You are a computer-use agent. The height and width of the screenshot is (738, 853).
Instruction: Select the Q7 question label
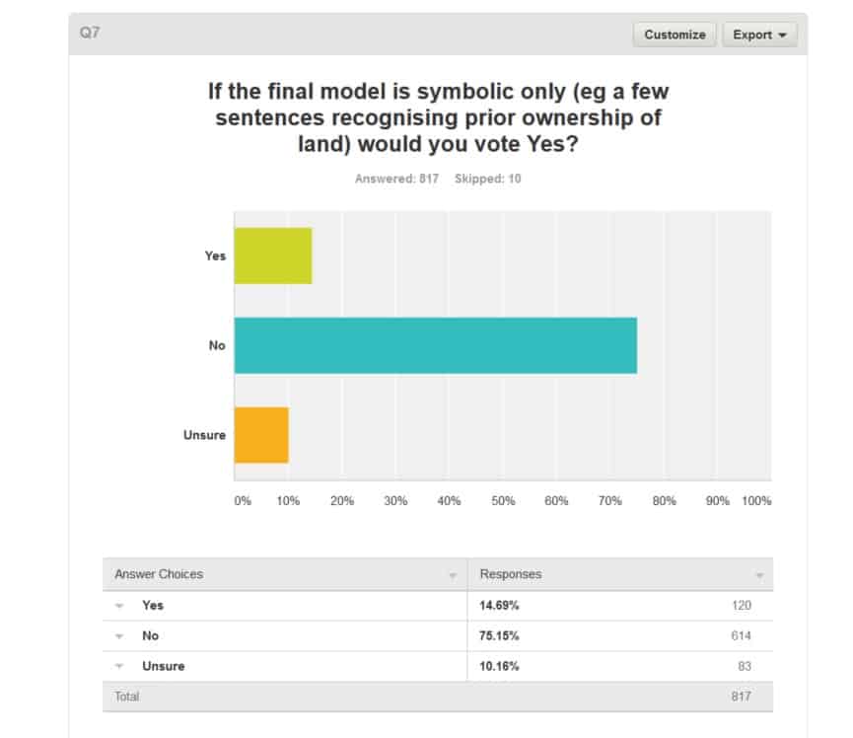click(x=90, y=34)
